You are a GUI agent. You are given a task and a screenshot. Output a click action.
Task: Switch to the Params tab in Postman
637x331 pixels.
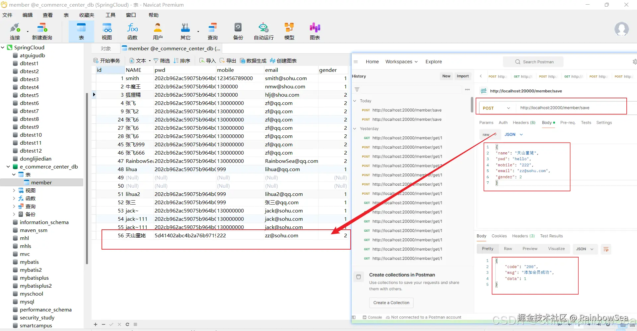click(x=486, y=122)
